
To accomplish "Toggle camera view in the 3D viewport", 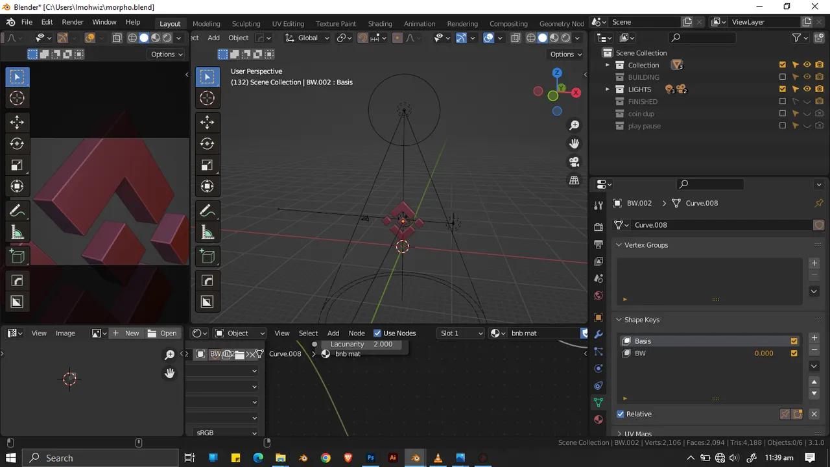I will point(574,162).
